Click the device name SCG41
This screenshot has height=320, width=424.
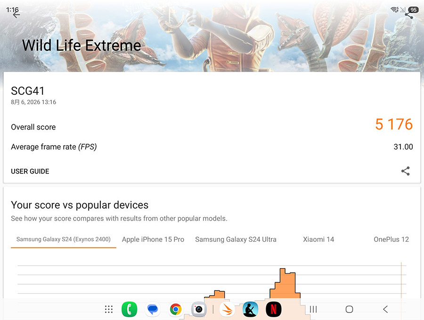click(x=28, y=91)
